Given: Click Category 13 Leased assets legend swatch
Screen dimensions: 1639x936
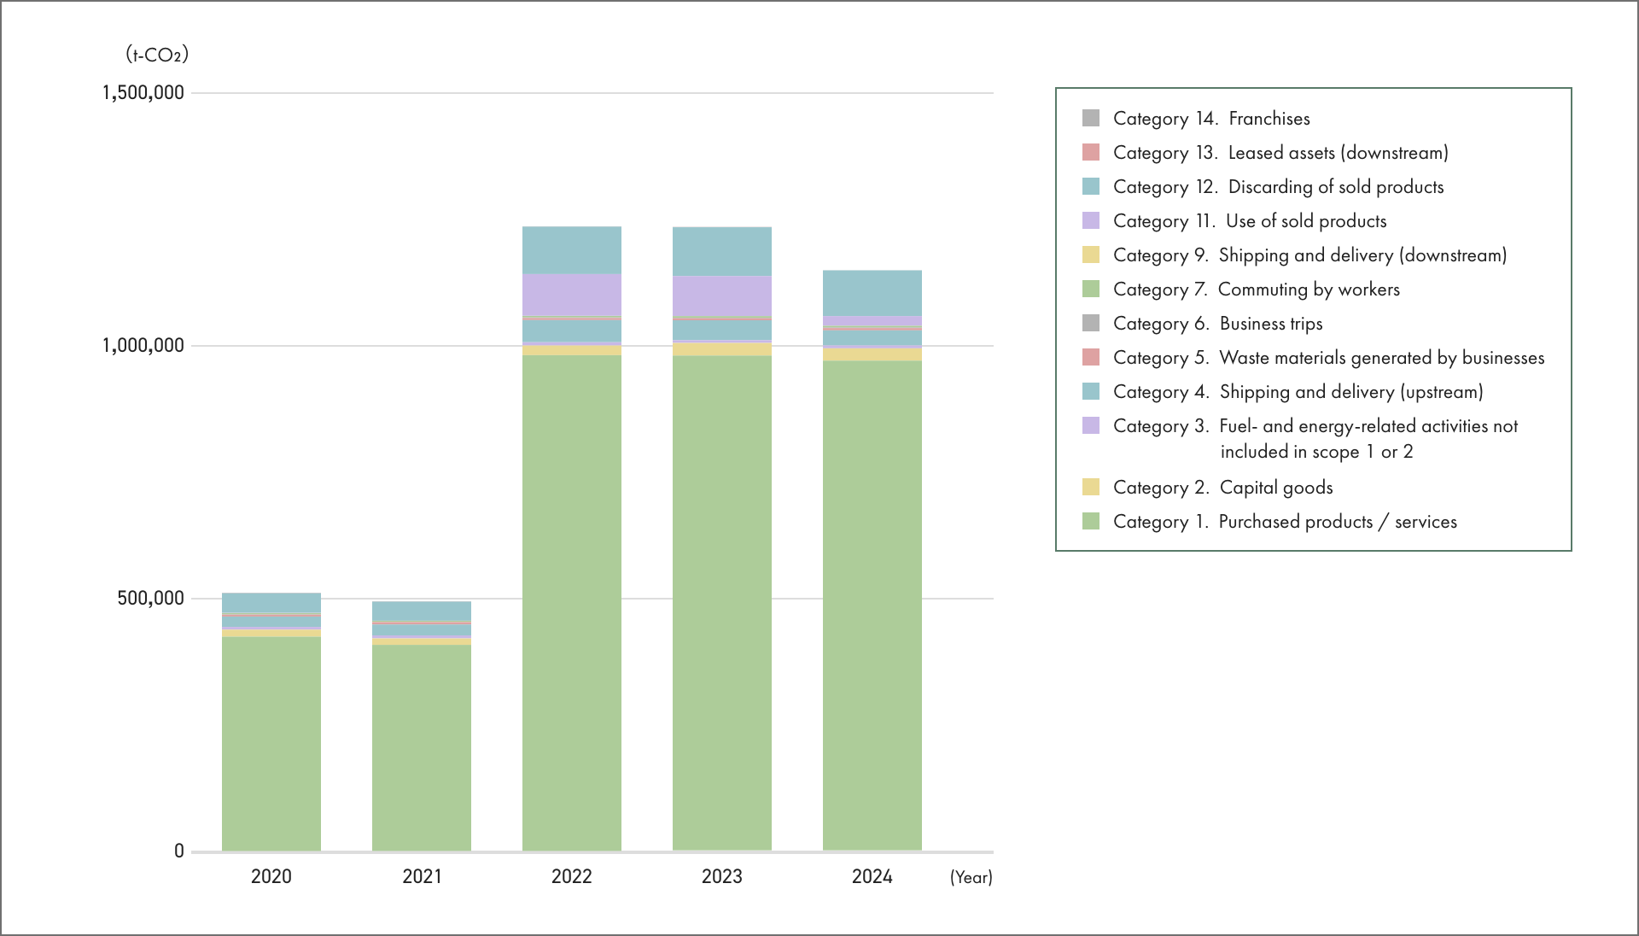Looking at the screenshot, I should (x=1090, y=152).
